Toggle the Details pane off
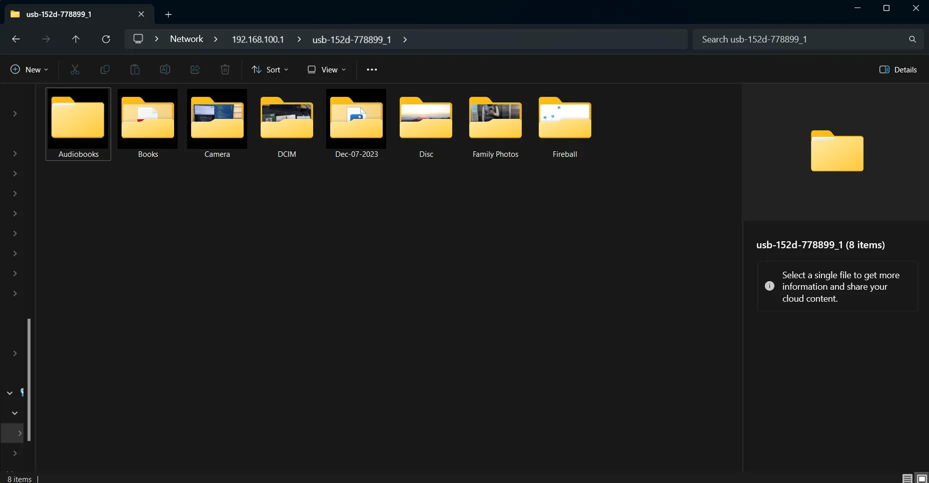The image size is (929, 483). [898, 69]
